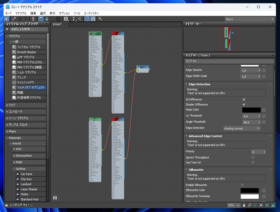This screenshot has width=280, height=212.
Task: Click Show Shaded Material in Viewport icon
Action: (x=52, y=19)
